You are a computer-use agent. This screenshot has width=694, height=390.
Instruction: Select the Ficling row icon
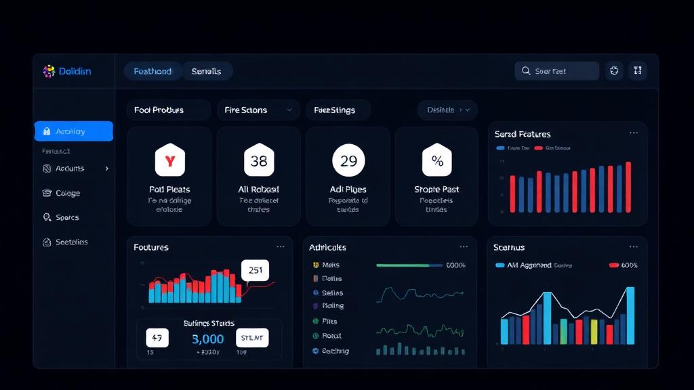pos(316,305)
